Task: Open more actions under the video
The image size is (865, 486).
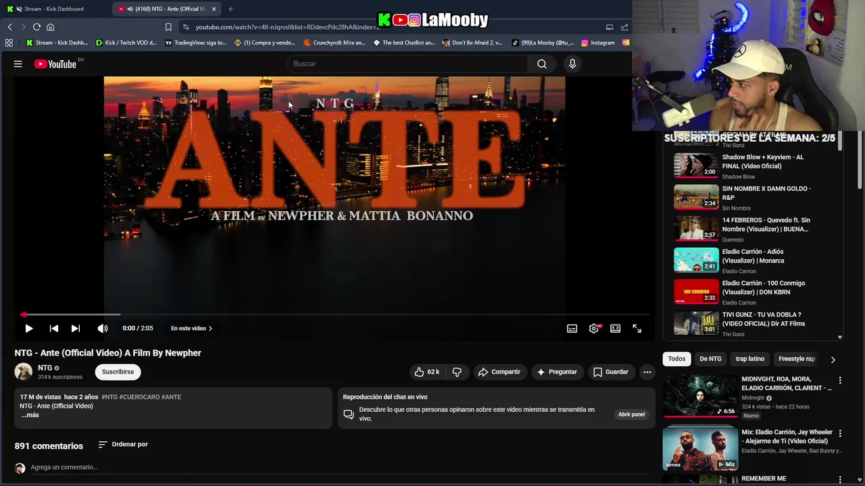Action: (x=647, y=372)
